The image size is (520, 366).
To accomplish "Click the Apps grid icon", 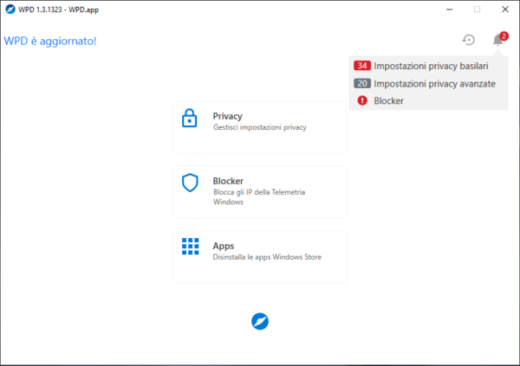I will tap(191, 247).
